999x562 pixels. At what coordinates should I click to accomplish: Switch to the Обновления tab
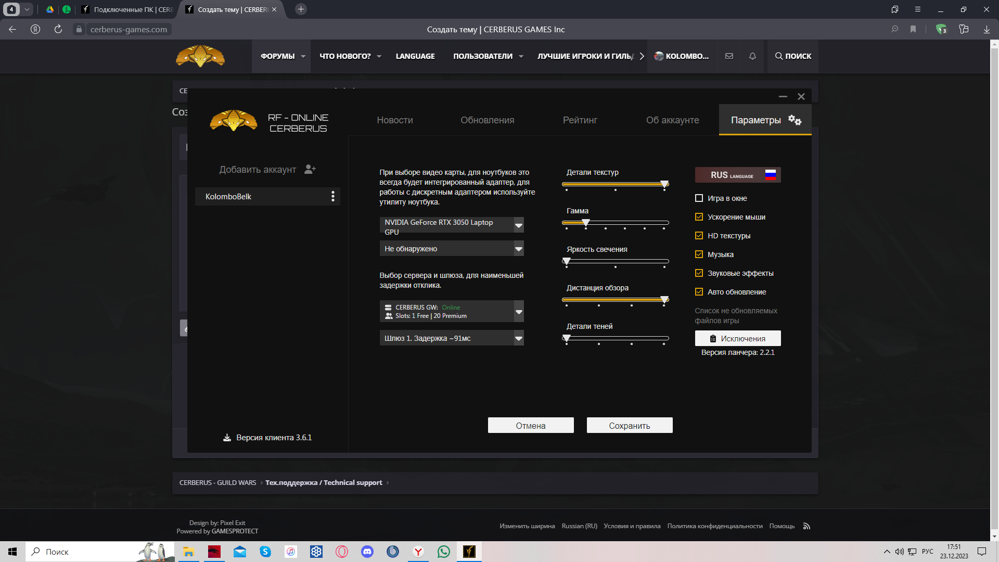pyautogui.click(x=487, y=120)
